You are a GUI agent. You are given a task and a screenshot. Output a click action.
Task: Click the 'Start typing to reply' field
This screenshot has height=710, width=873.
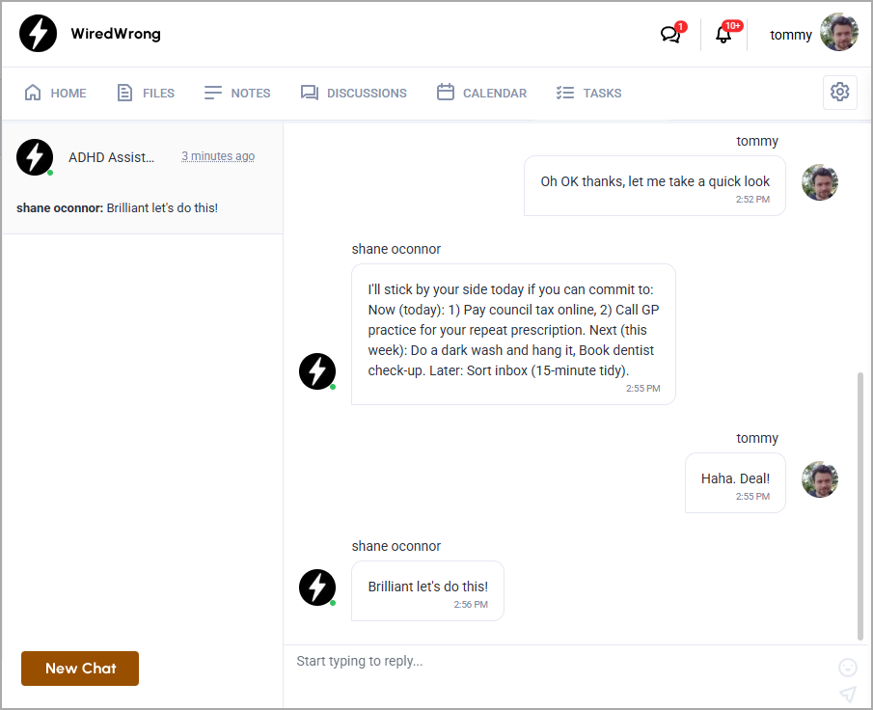[x=559, y=662]
